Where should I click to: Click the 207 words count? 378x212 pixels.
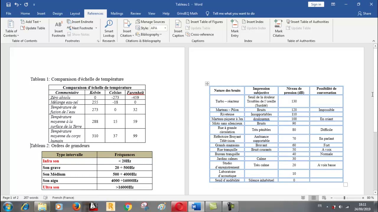(31, 198)
